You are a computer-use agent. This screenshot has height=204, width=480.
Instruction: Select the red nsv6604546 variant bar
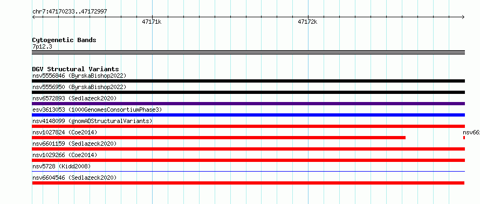tap(248, 183)
